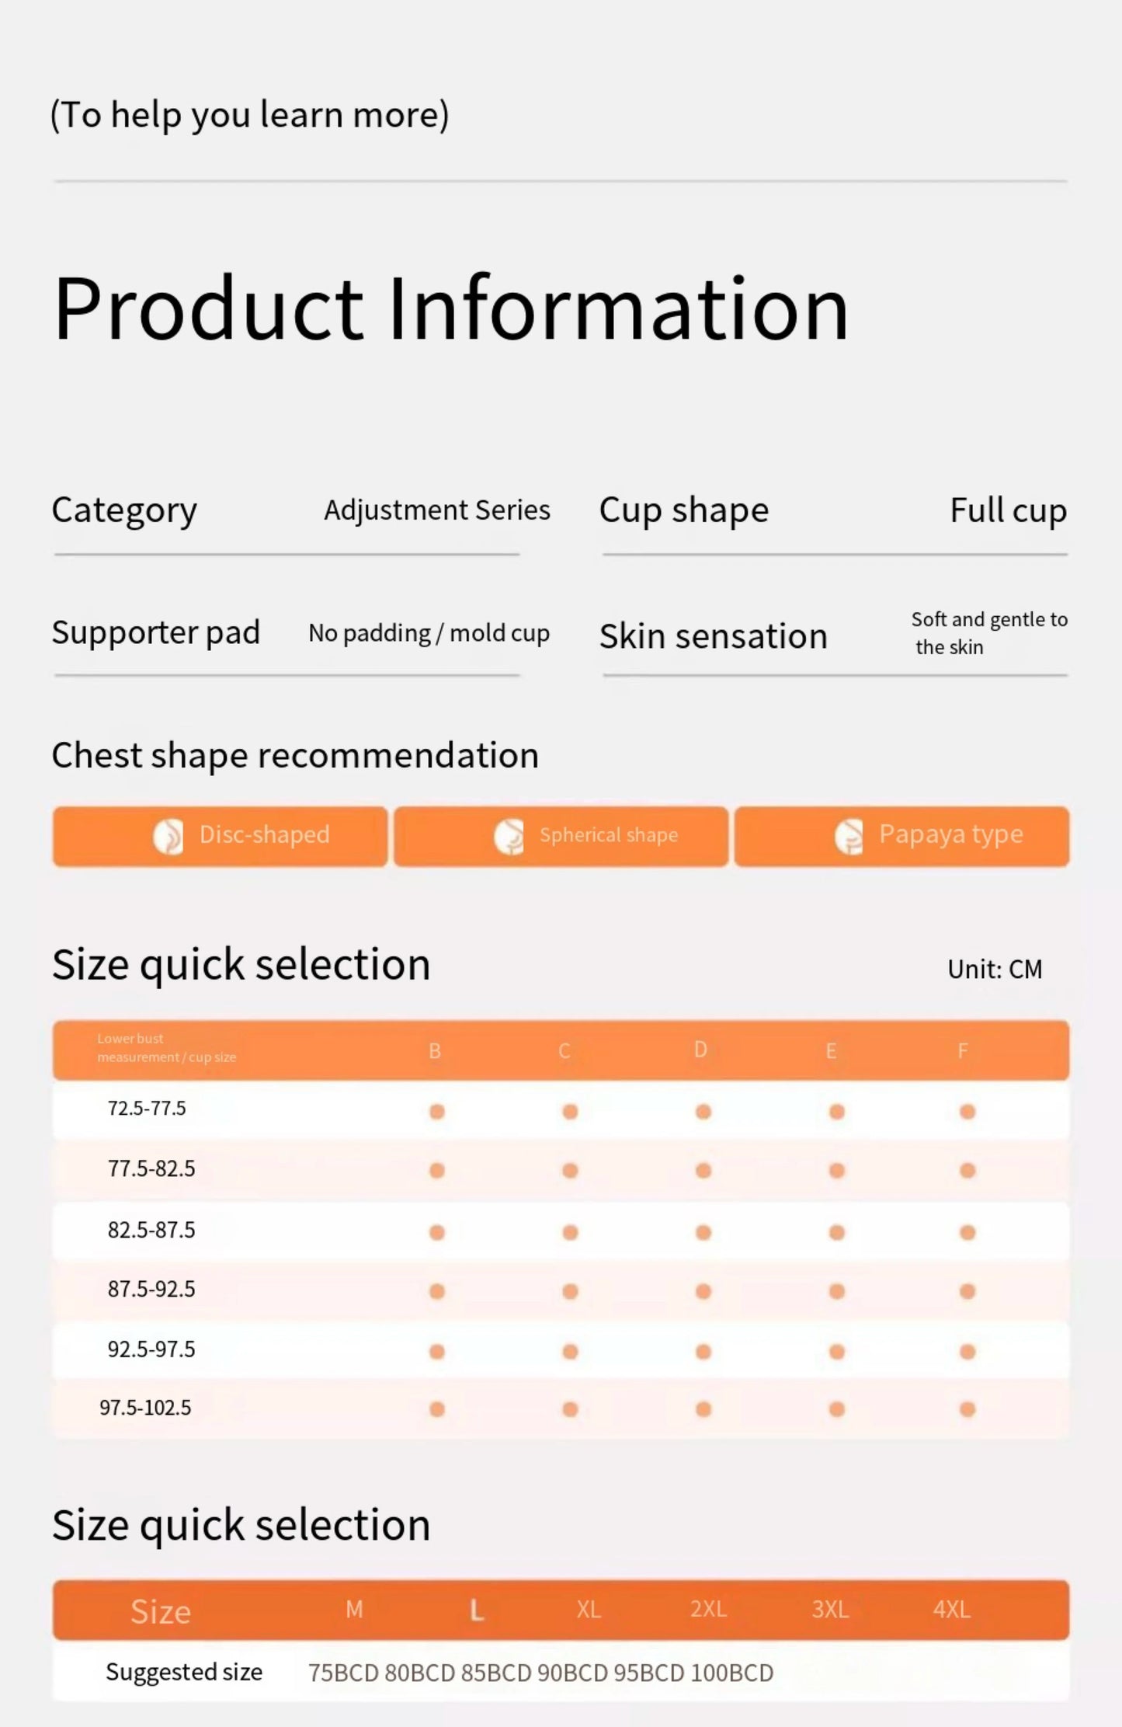Click the Suggested size values text
1122x1727 pixels.
[x=540, y=1673]
